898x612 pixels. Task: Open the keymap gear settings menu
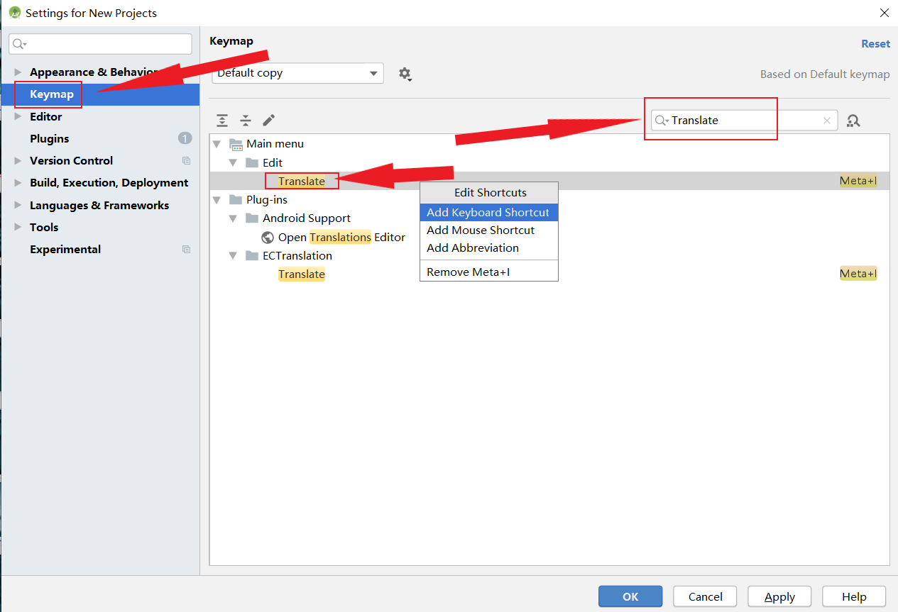[x=405, y=74]
